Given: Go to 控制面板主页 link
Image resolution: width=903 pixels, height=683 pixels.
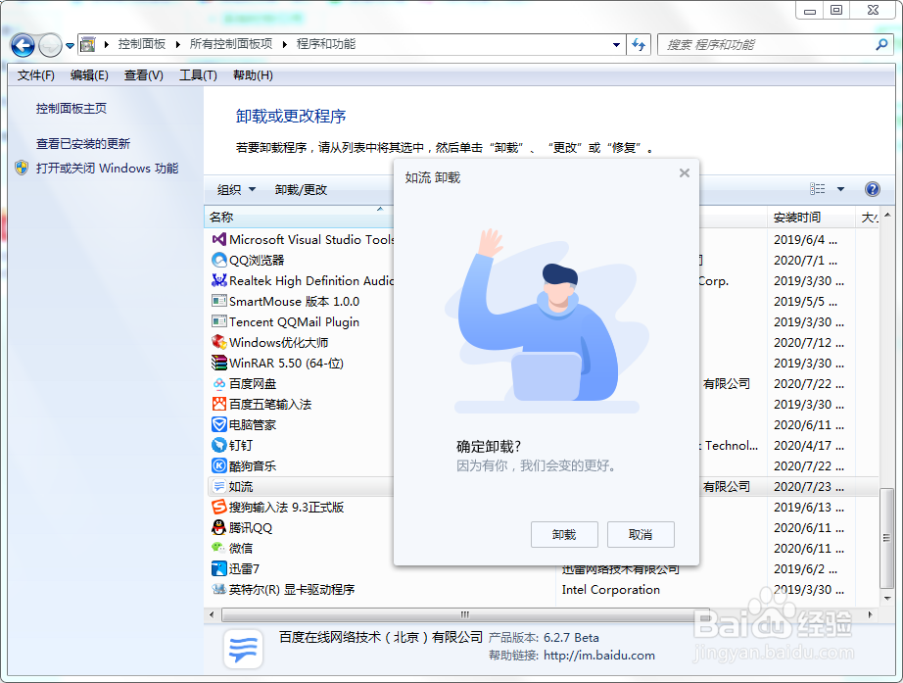Looking at the screenshot, I should click(x=71, y=109).
